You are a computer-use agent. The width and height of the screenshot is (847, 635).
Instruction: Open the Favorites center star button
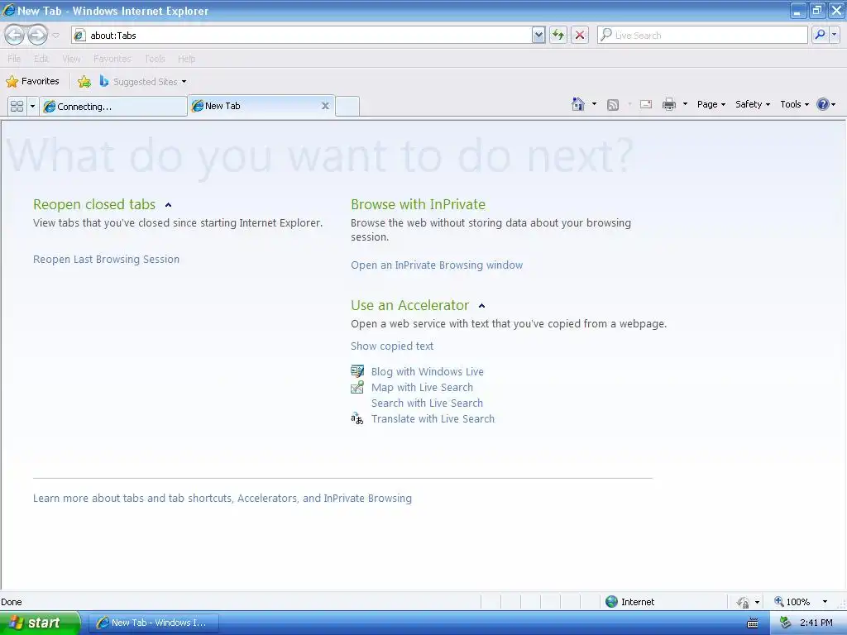(x=32, y=82)
